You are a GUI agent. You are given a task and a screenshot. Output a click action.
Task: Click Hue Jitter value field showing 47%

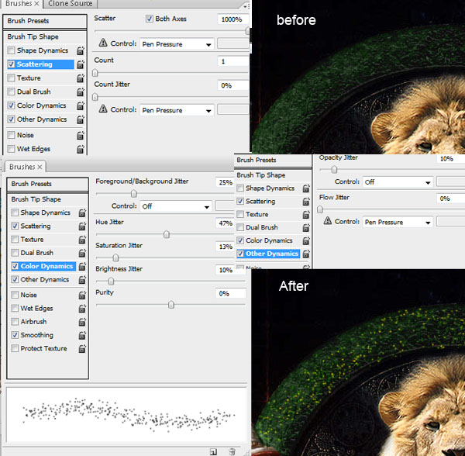tap(226, 223)
